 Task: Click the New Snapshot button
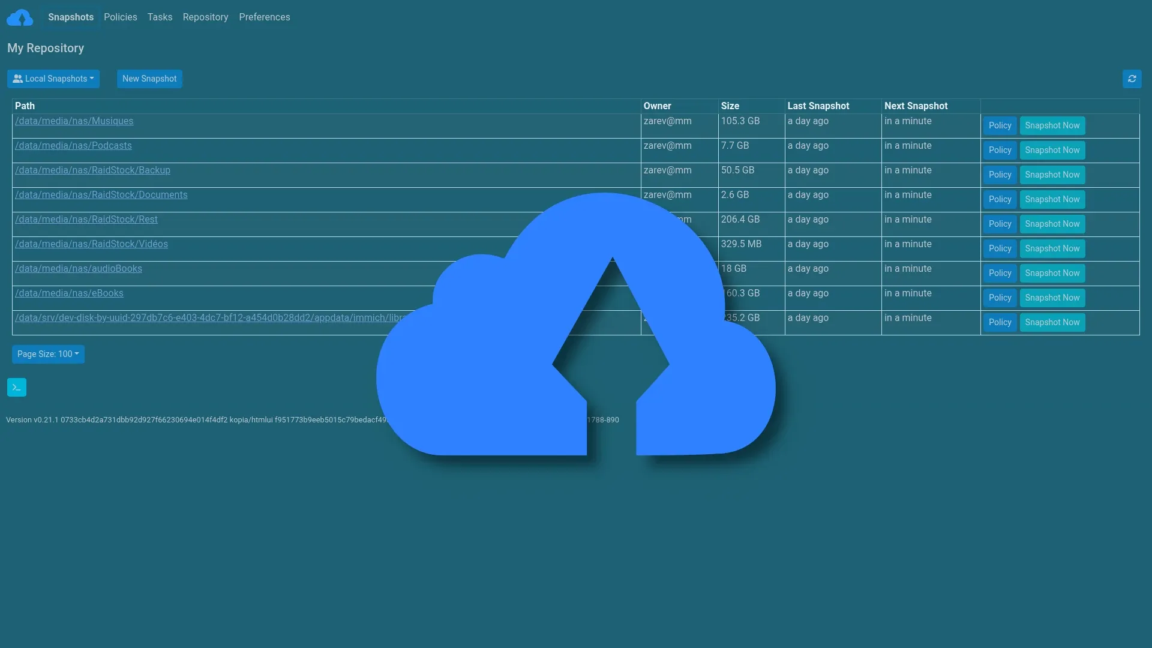(x=149, y=79)
